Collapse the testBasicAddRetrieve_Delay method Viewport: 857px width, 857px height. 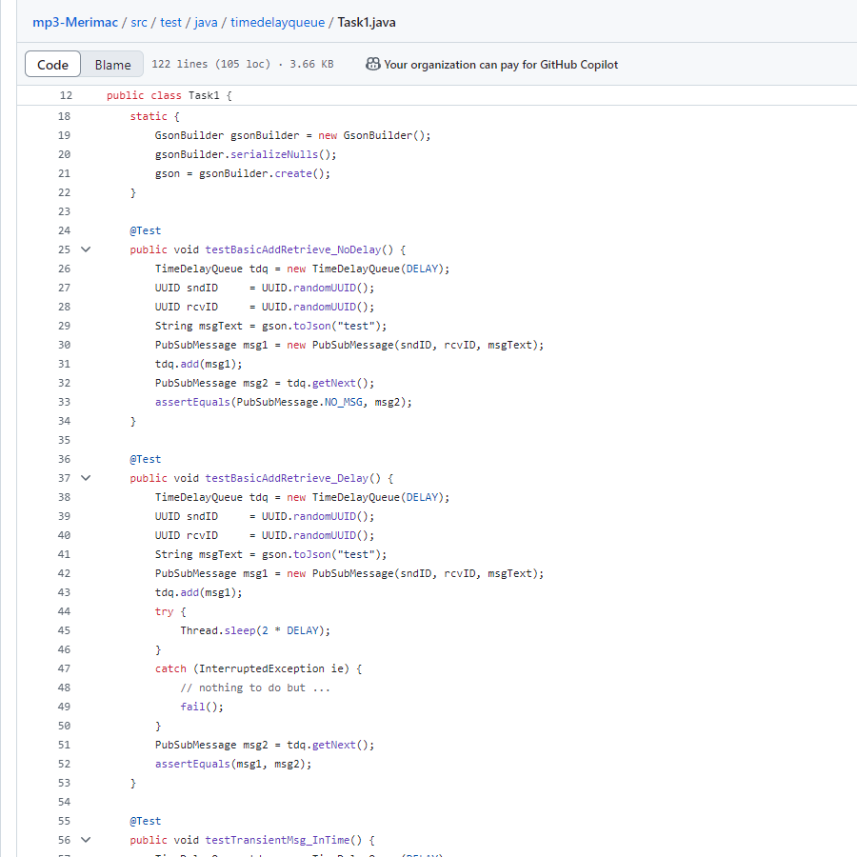click(86, 478)
